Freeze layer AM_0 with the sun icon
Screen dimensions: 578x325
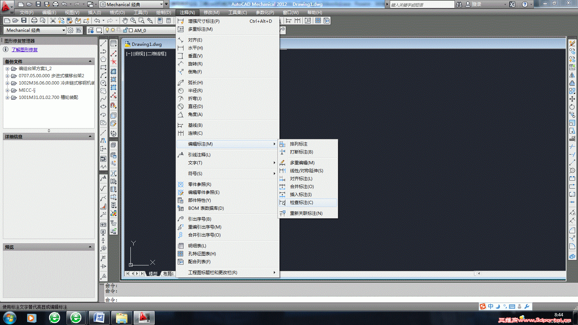[113, 30]
